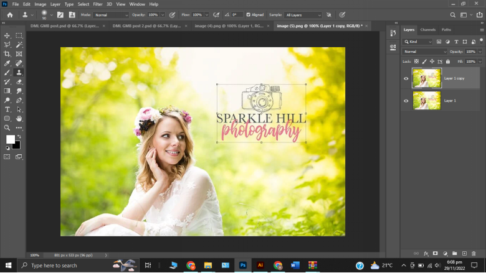Select the Healing Brush tool
486x273 pixels.
point(19,63)
